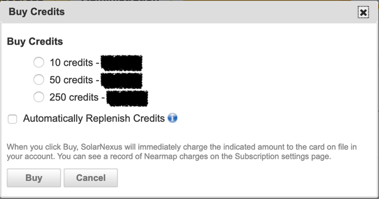Image resolution: width=379 pixels, height=199 pixels.
Task: Close the Buy Credits dialog with the X icon
Action: [x=363, y=12]
